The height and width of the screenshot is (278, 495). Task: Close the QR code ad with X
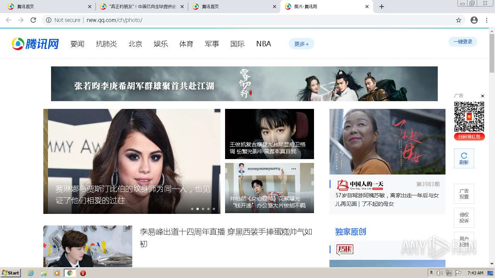[483, 96]
